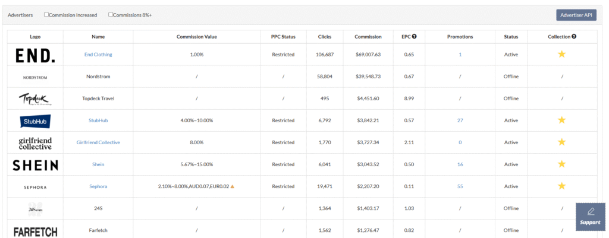Click the FARFETCH logo
This screenshot has height=238, width=609.
[x=35, y=232]
